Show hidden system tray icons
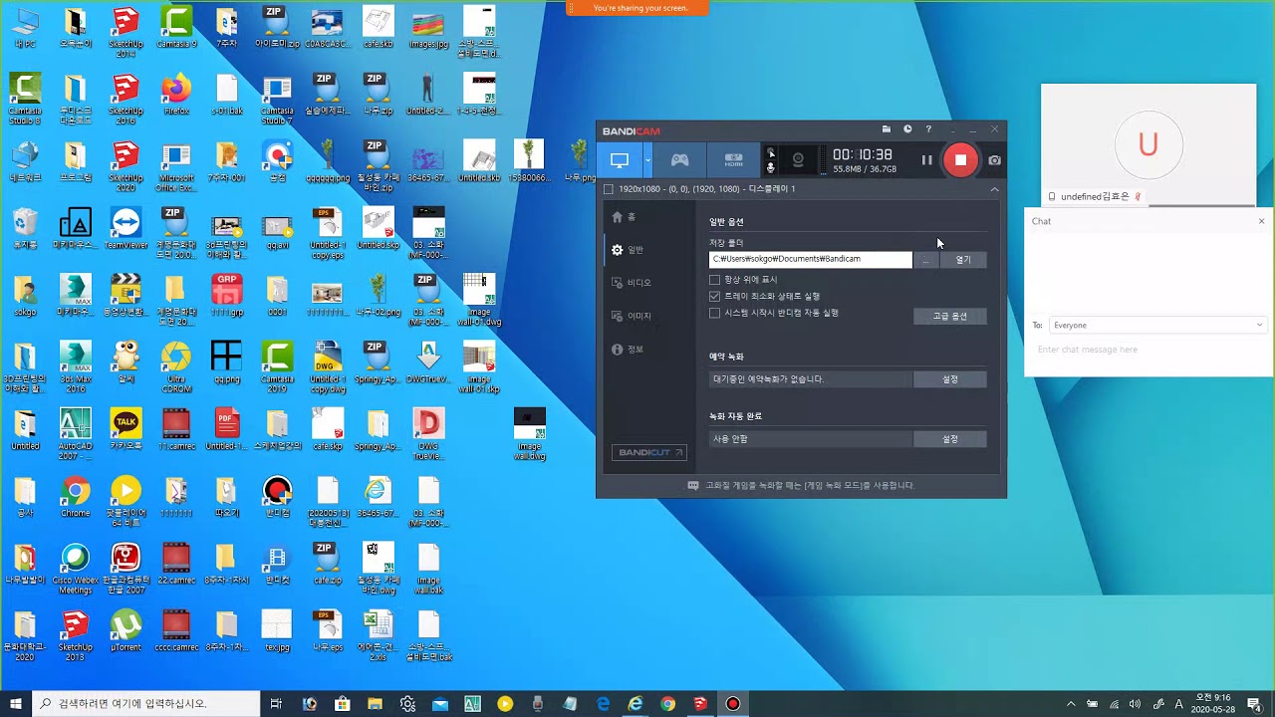The image size is (1275, 717). 1071,704
